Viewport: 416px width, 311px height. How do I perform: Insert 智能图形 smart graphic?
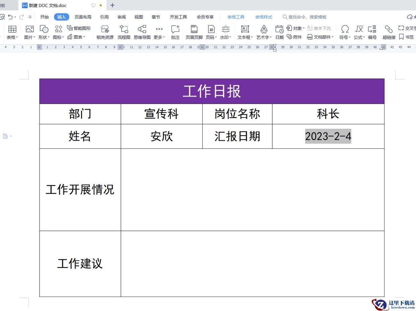pyautogui.click(x=79, y=28)
